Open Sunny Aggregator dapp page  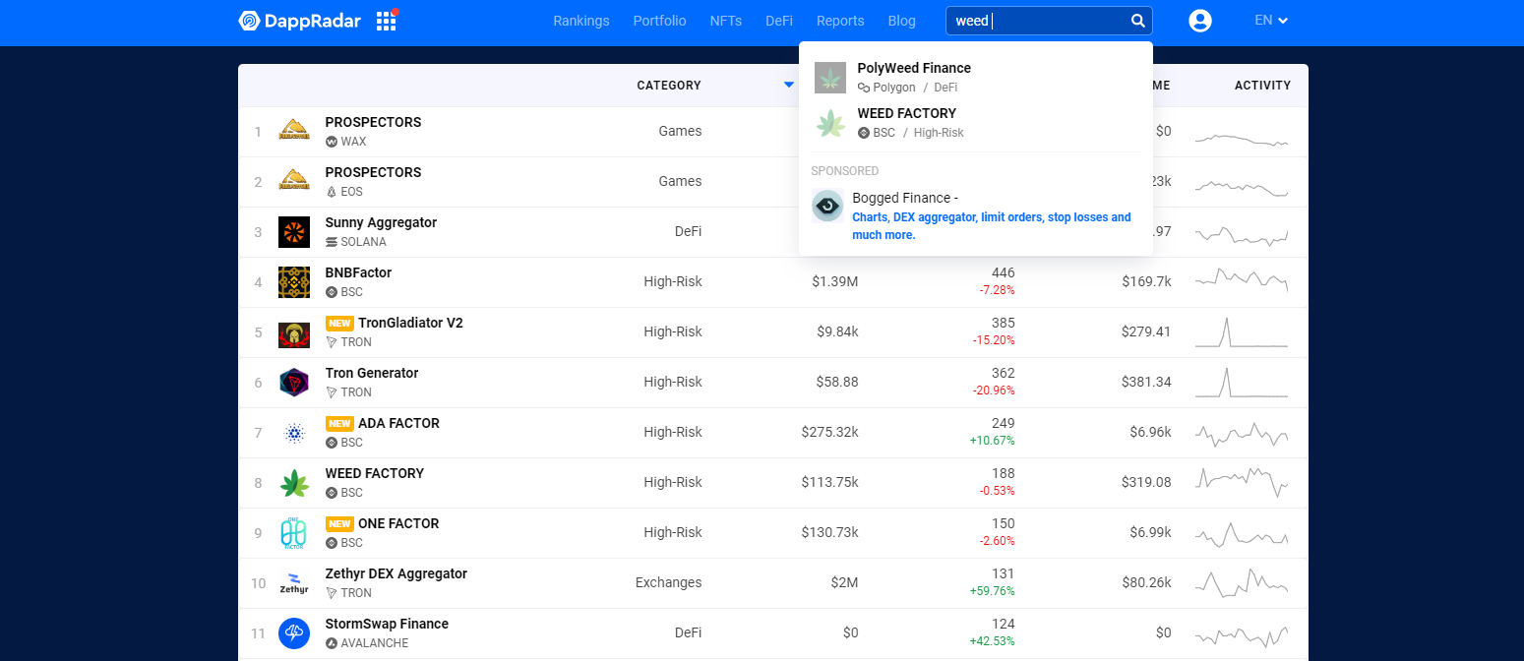pyautogui.click(x=381, y=222)
